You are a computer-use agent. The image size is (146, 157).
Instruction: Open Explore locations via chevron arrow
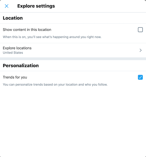click(x=140, y=50)
